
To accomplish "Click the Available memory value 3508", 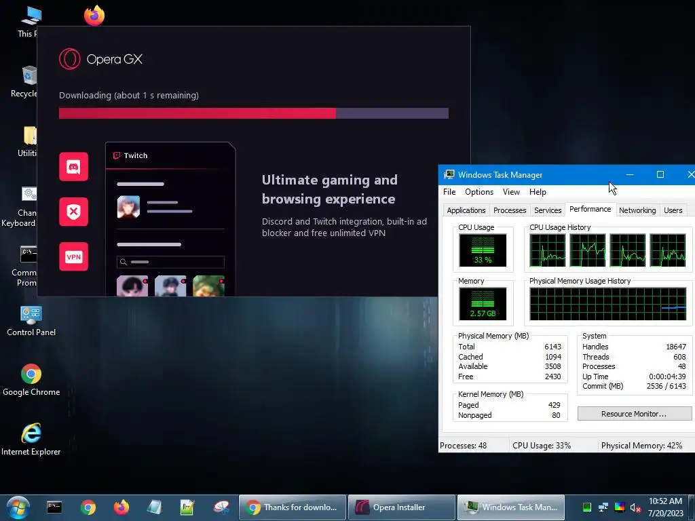I will tap(552, 366).
